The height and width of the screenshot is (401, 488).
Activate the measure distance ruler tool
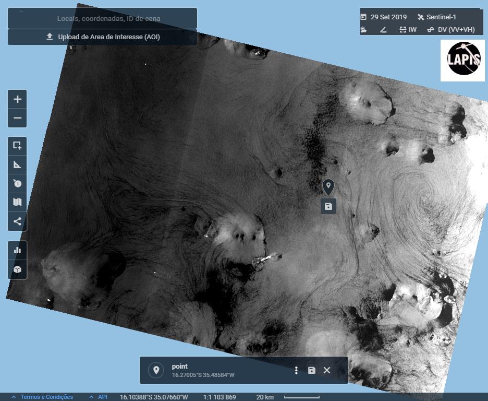coord(17,164)
